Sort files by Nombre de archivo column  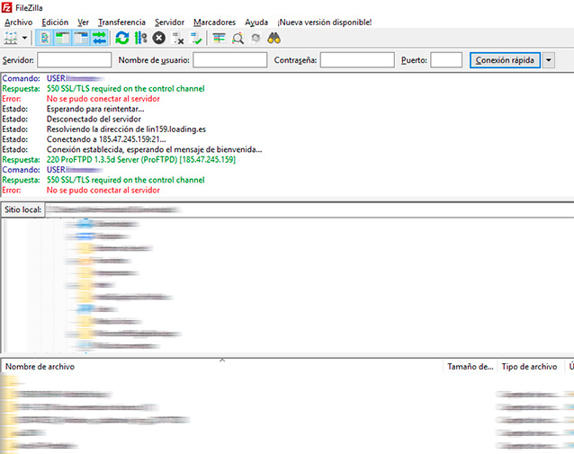[x=40, y=367]
